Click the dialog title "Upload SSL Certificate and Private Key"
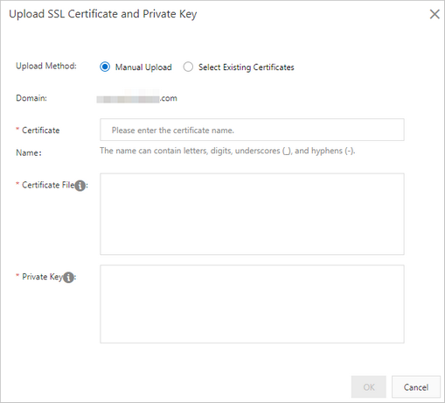 (103, 14)
